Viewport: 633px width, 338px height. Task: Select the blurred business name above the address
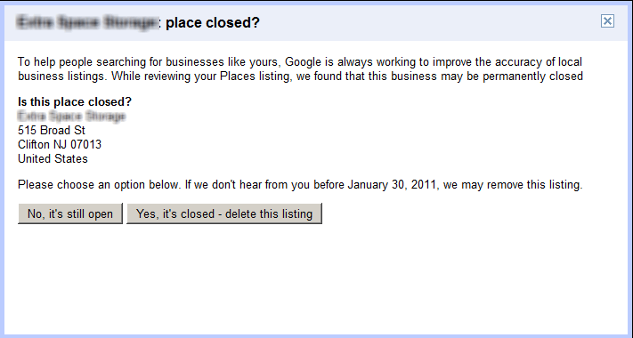(x=71, y=117)
